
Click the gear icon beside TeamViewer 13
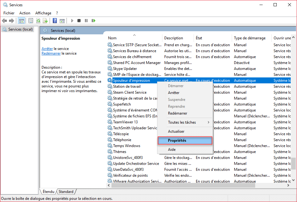[110, 122]
